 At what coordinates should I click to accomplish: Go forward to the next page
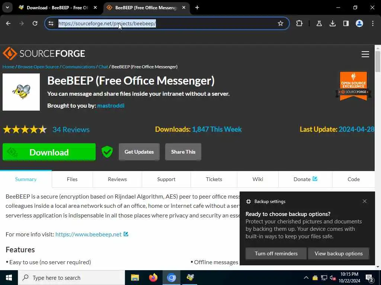[22, 23]
